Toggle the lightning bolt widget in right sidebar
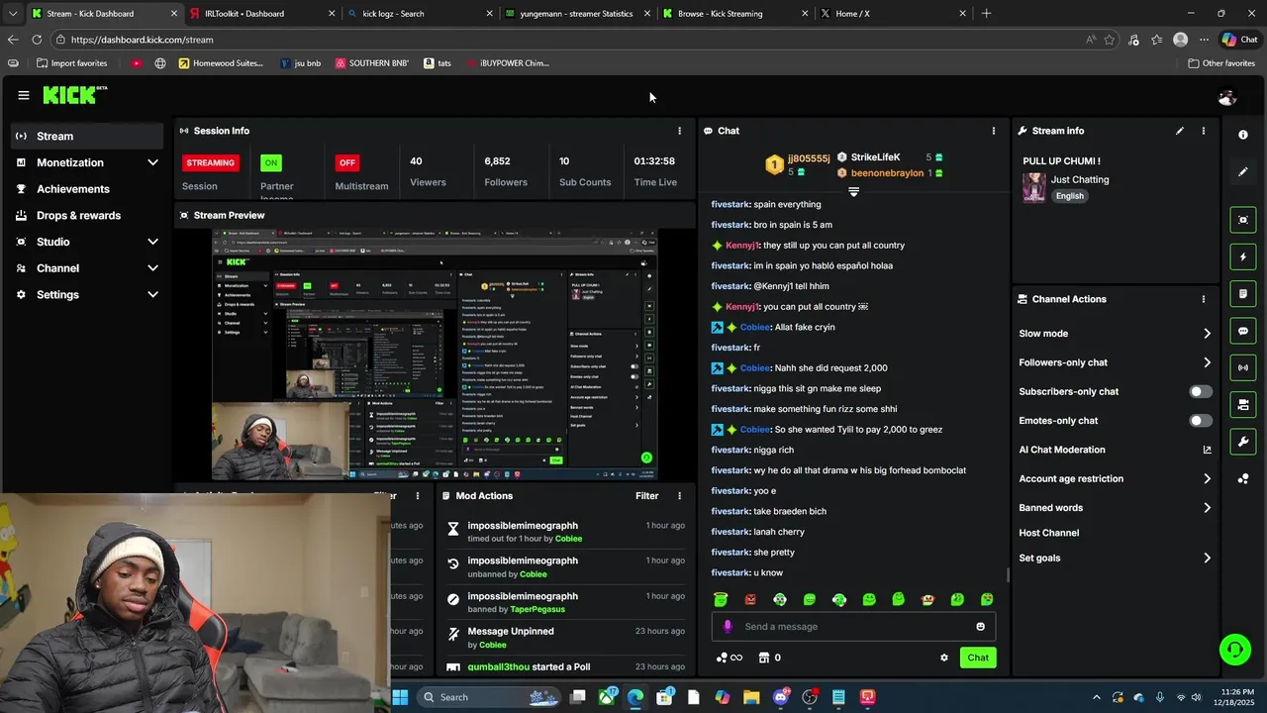 pos(1243,257)
